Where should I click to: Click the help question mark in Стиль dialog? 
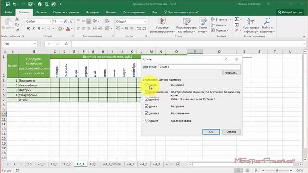226,59
